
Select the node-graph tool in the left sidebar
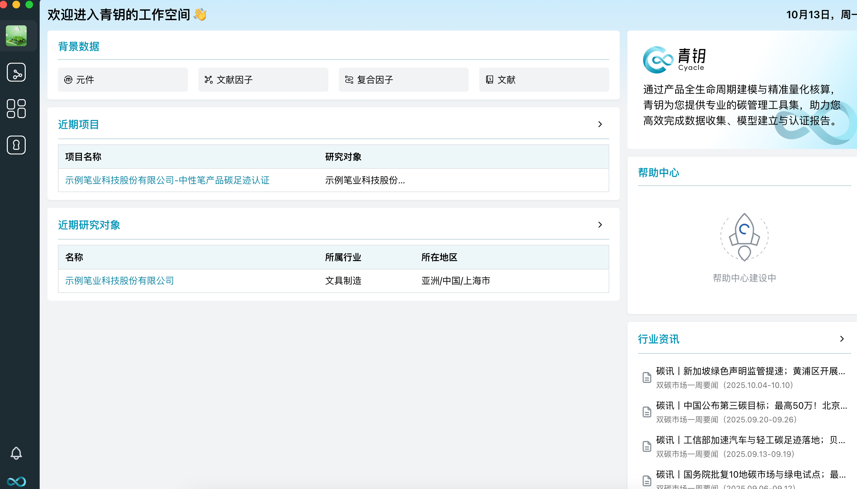click(16, 72)
